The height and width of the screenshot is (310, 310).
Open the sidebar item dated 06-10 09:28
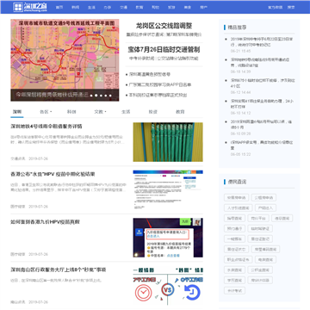pos(261,125)
